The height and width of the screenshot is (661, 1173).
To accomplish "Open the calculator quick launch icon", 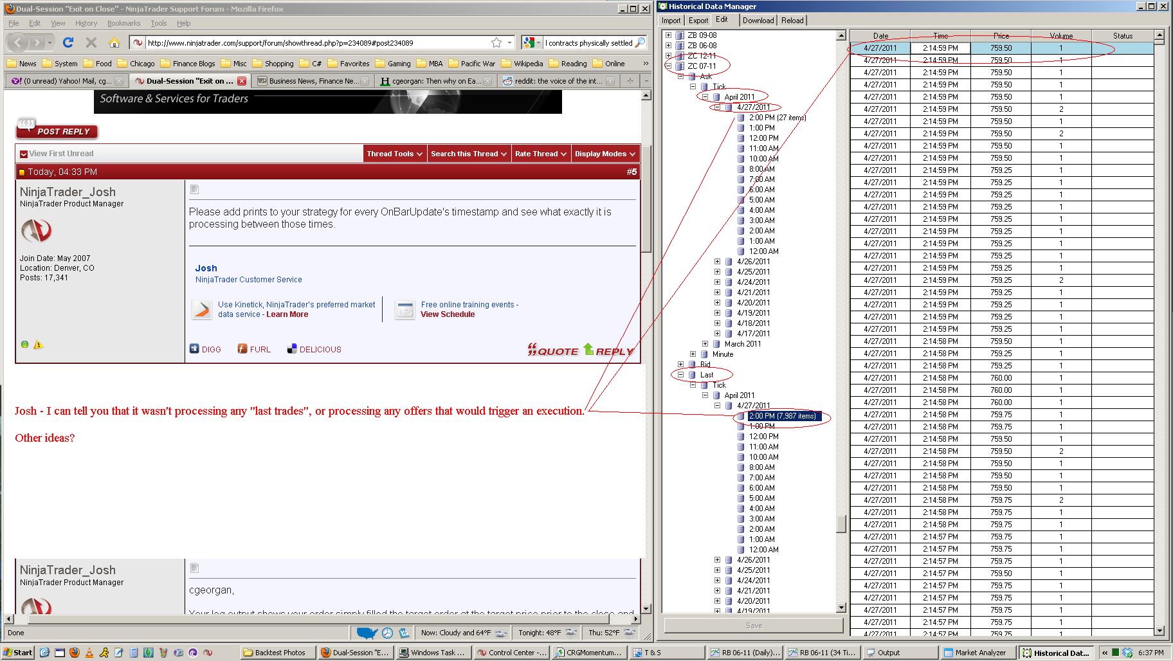I will tap(134, 653).
